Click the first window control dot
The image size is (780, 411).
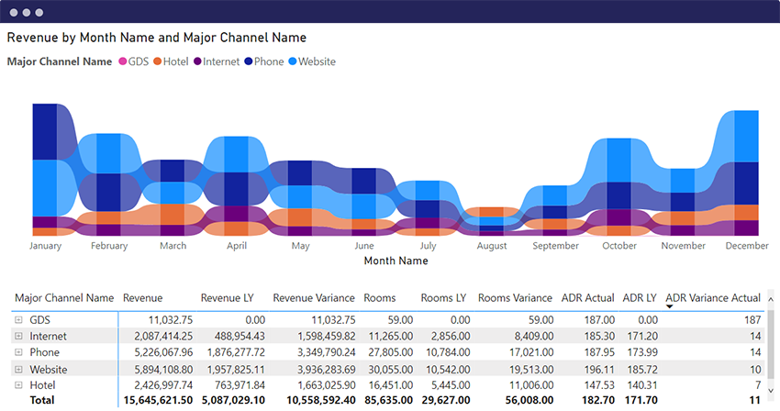click(14, 13)
